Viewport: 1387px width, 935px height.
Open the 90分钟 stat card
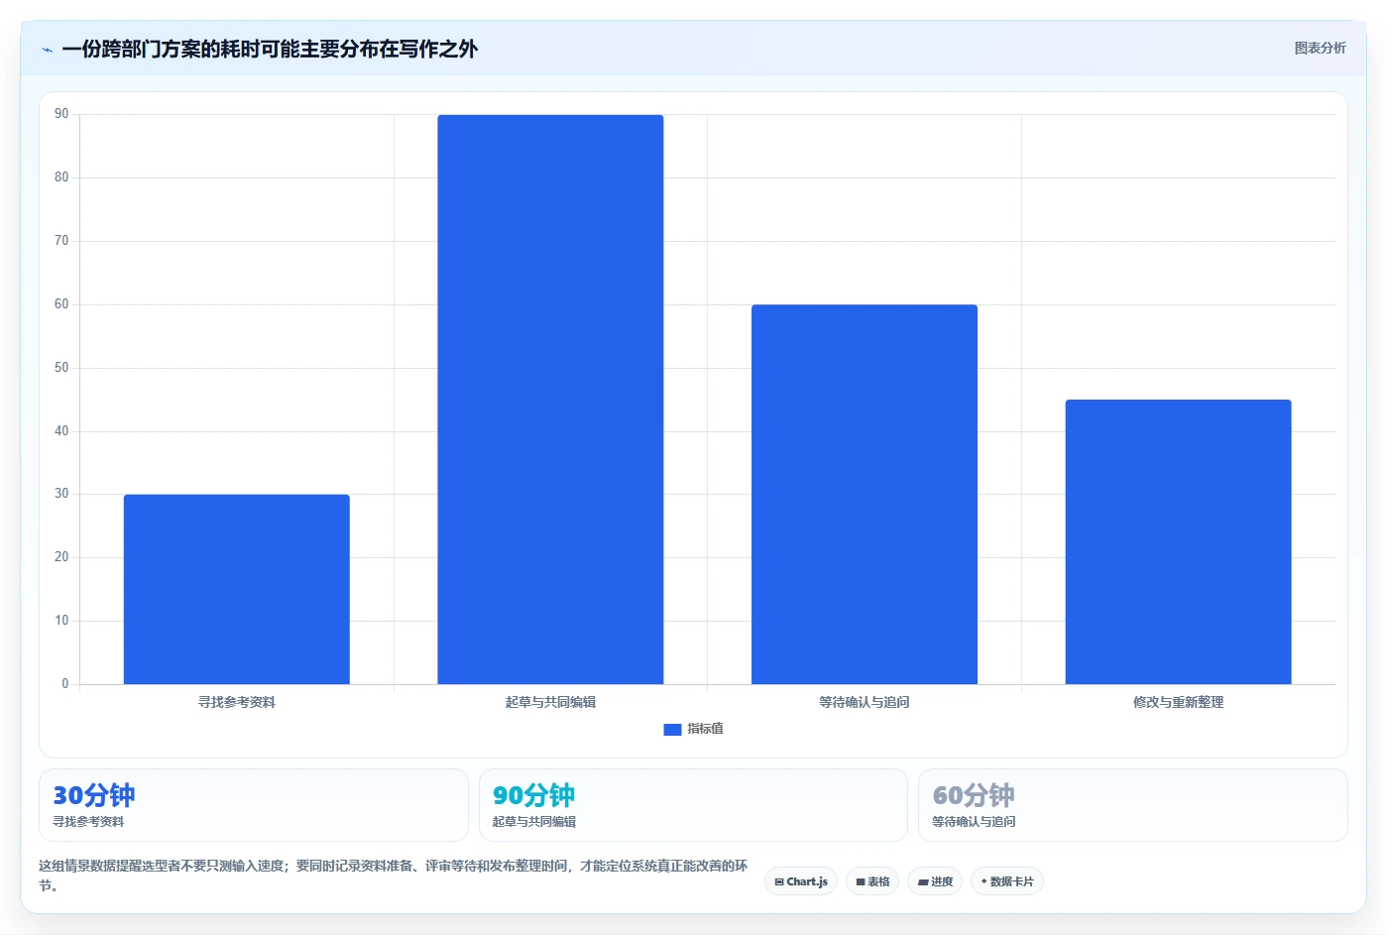[x=693, y=805]
